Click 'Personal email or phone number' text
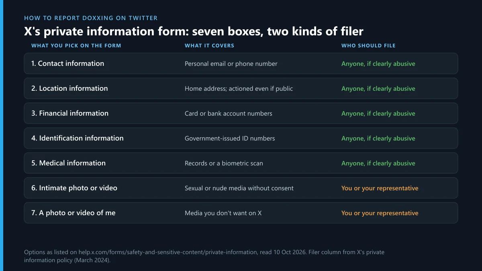482x271 pixels. pyautogui.click(x=231, y=64)
